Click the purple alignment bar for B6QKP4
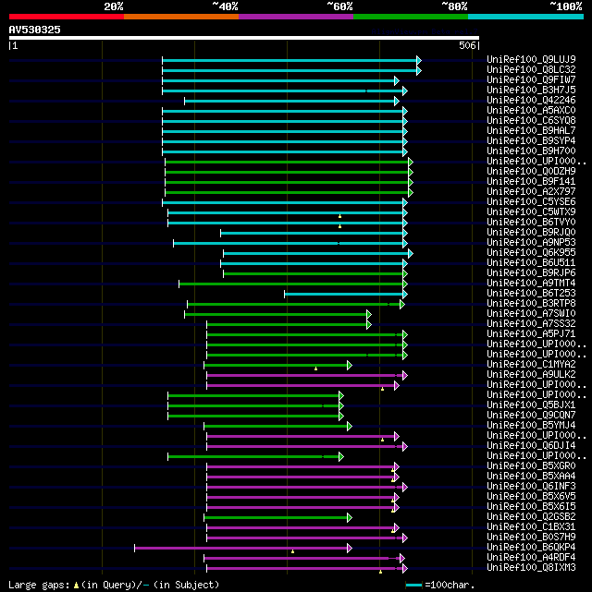This screenshot has height=592, width=592. tap(240, 548)
